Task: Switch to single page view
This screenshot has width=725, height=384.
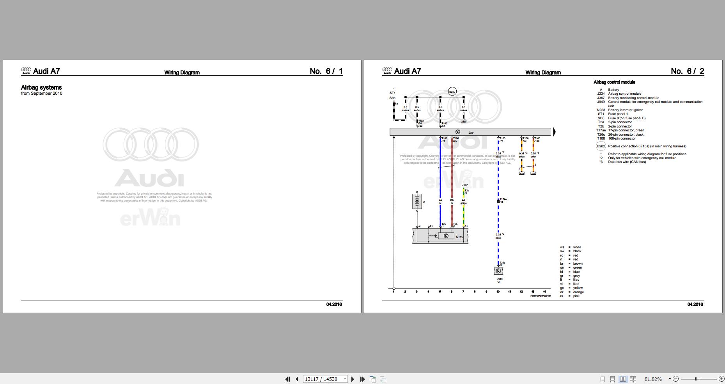Action: coord(603,379)
